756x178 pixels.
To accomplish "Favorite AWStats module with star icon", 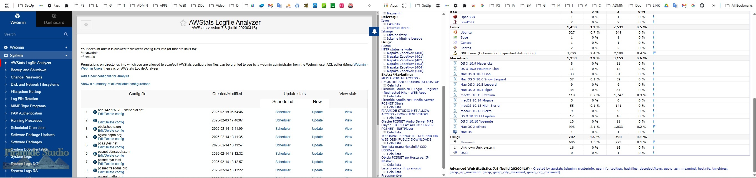I will pyautogui.click(x=183, y=23).
